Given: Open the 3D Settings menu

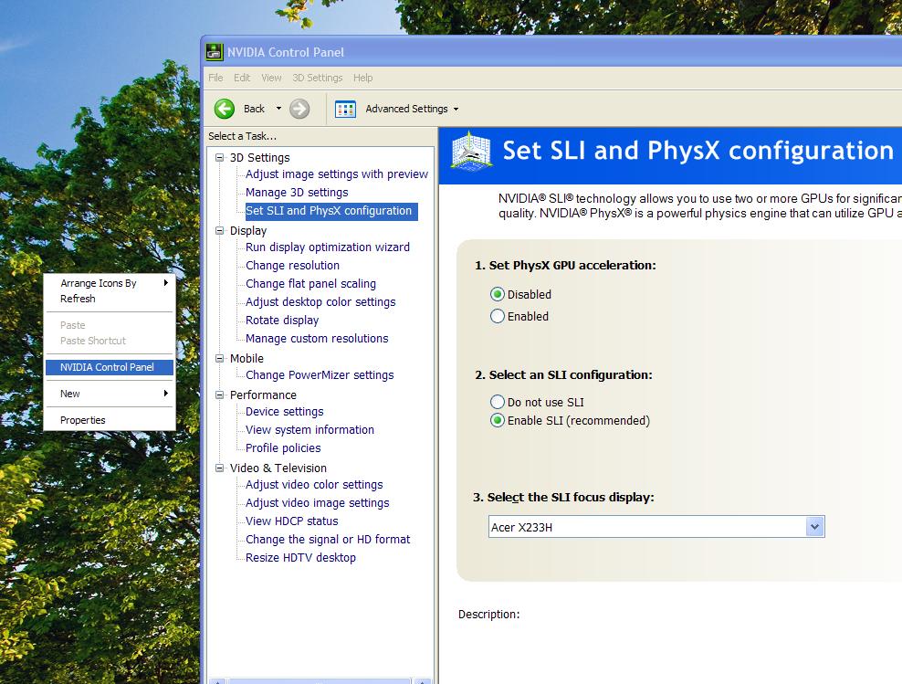Looking at the screenshot, I should click(x=318, y=78).
